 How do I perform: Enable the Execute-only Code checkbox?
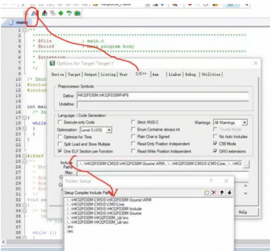(x=60, y=122)
